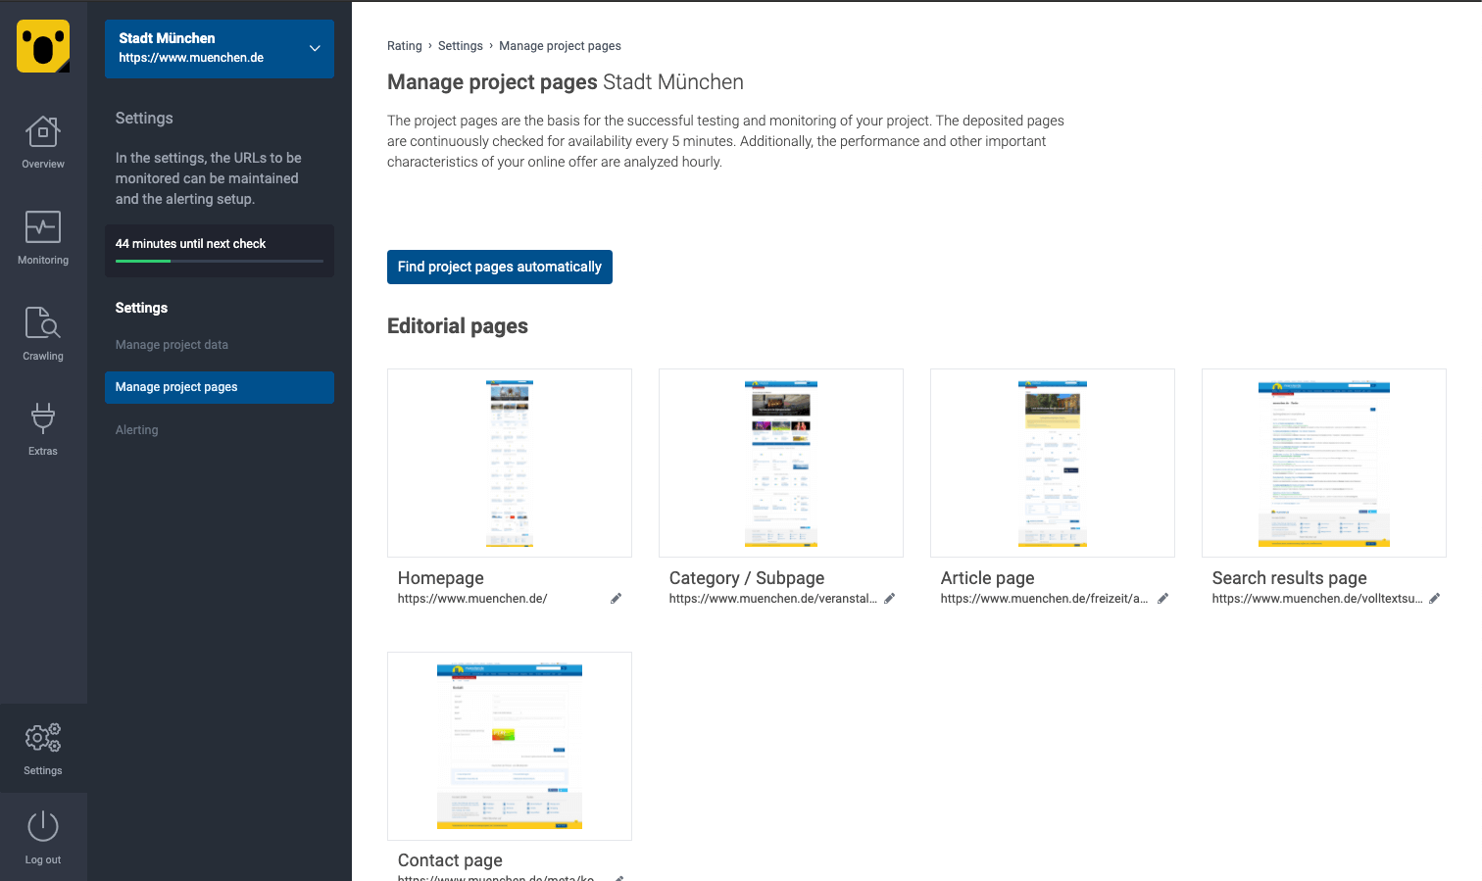Viewport: 1482px width, 881px height.
Task: Click the muenchen.de/veranstal... URL text
Action: pyautogui.click(x=773, y=599)
